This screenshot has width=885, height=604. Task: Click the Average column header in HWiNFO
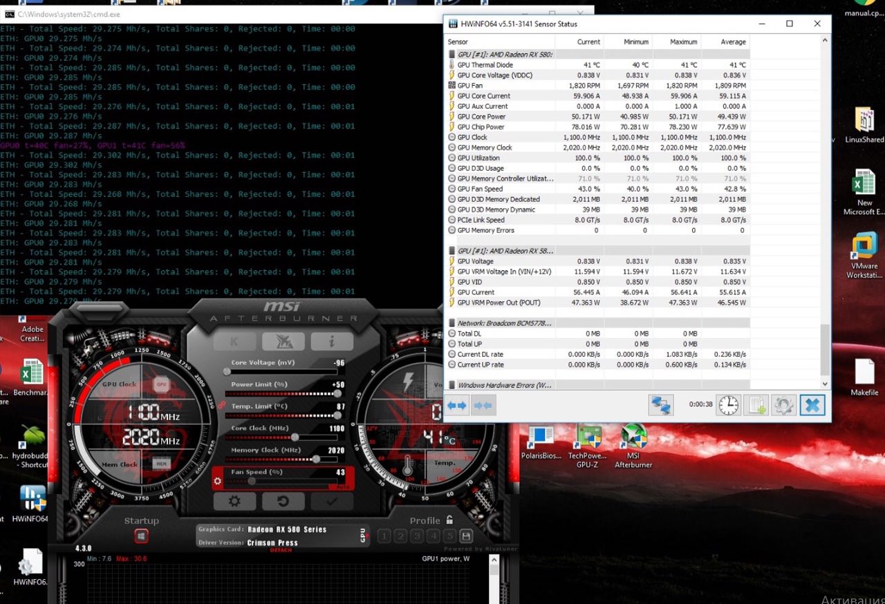[x=725, y=41]
